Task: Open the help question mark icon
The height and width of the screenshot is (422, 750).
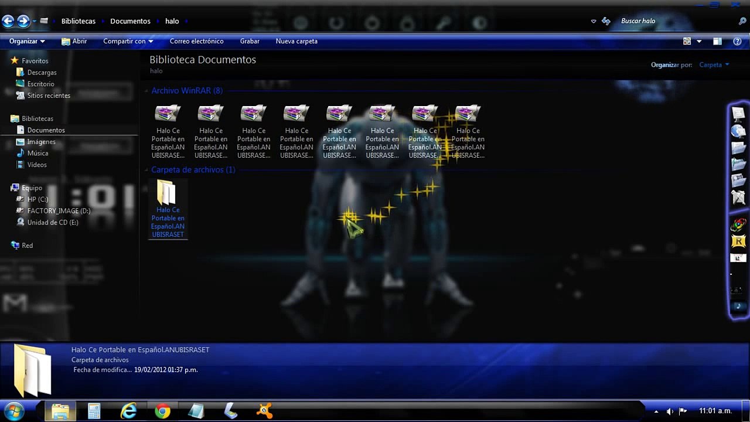Action: click(x=738, y=41)
